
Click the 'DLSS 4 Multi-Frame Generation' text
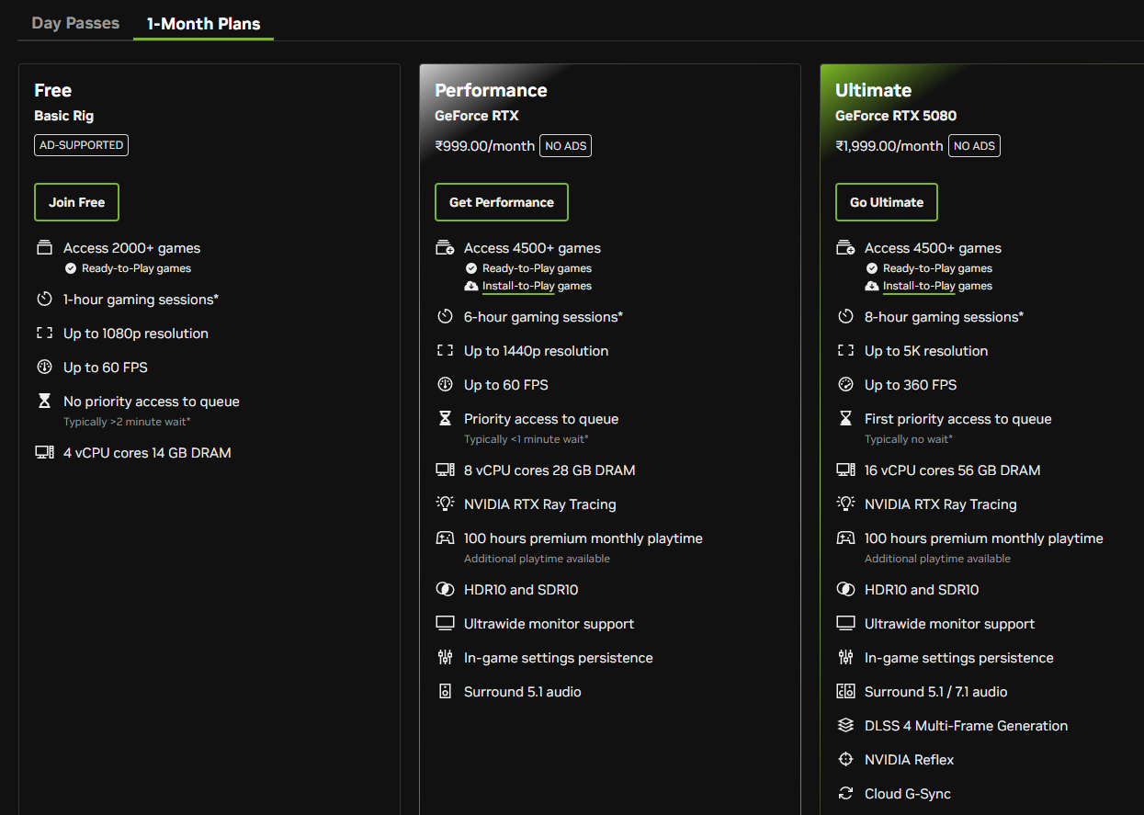pyautogui.click(x=966, y=726)
